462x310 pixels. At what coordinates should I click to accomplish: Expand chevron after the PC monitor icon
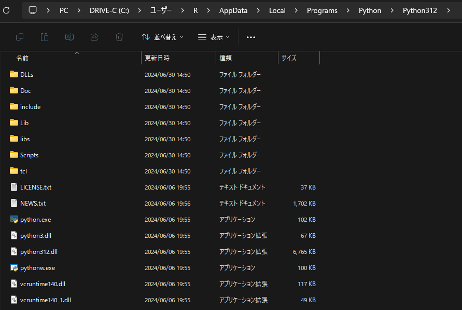click(48, 10)
